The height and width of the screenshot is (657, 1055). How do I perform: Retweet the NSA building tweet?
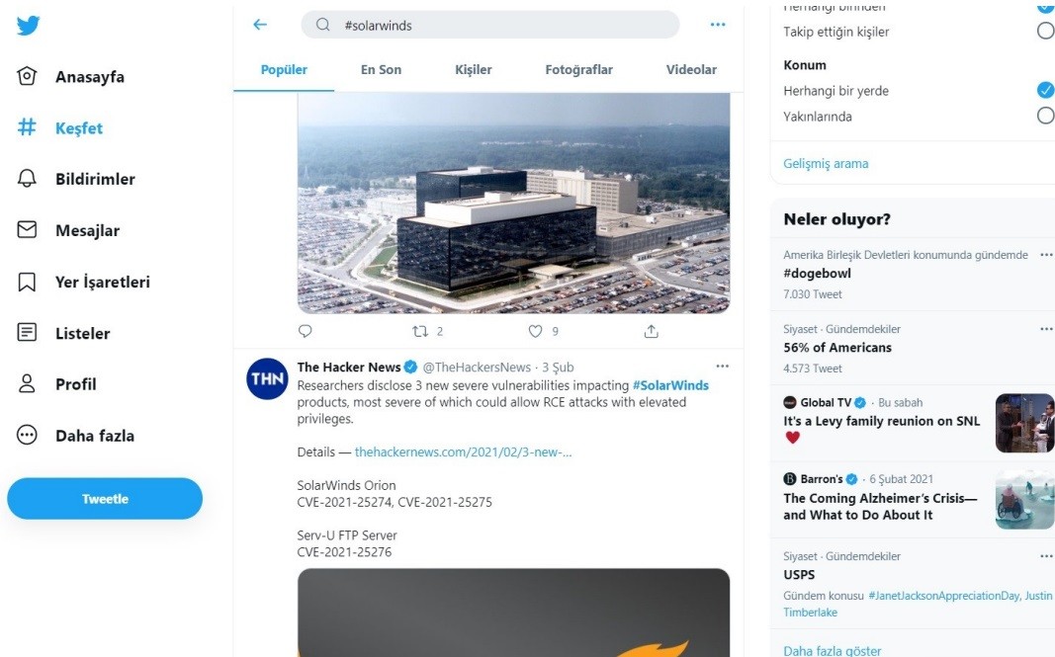click(421, 332)
